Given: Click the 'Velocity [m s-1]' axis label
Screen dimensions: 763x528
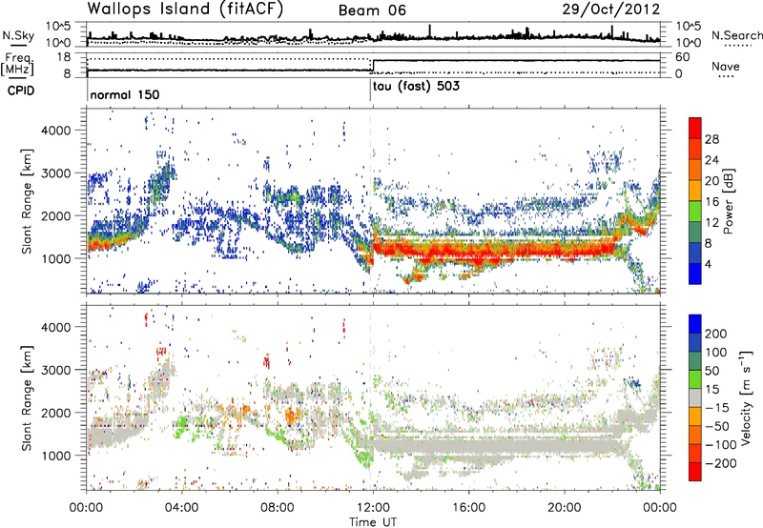Looking at the screenshot, I should coord(746,397).
